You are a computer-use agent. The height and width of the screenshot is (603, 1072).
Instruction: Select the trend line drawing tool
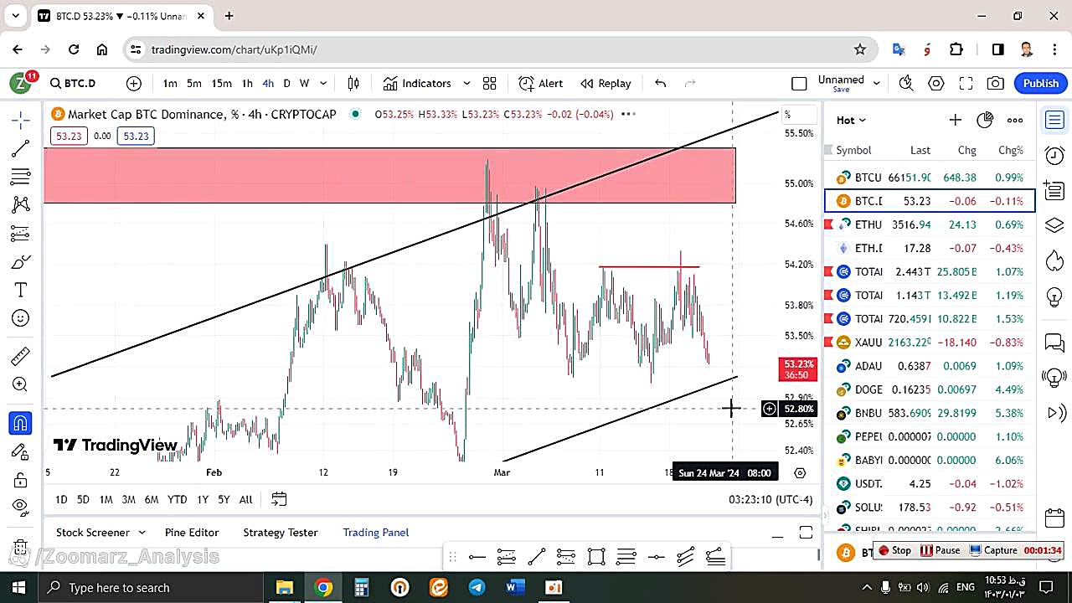click(21, 148)
